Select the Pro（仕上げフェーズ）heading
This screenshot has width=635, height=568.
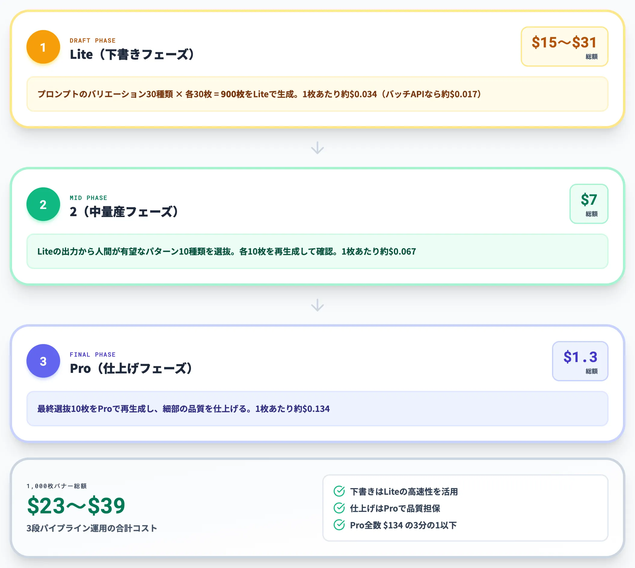coord(131,368)
